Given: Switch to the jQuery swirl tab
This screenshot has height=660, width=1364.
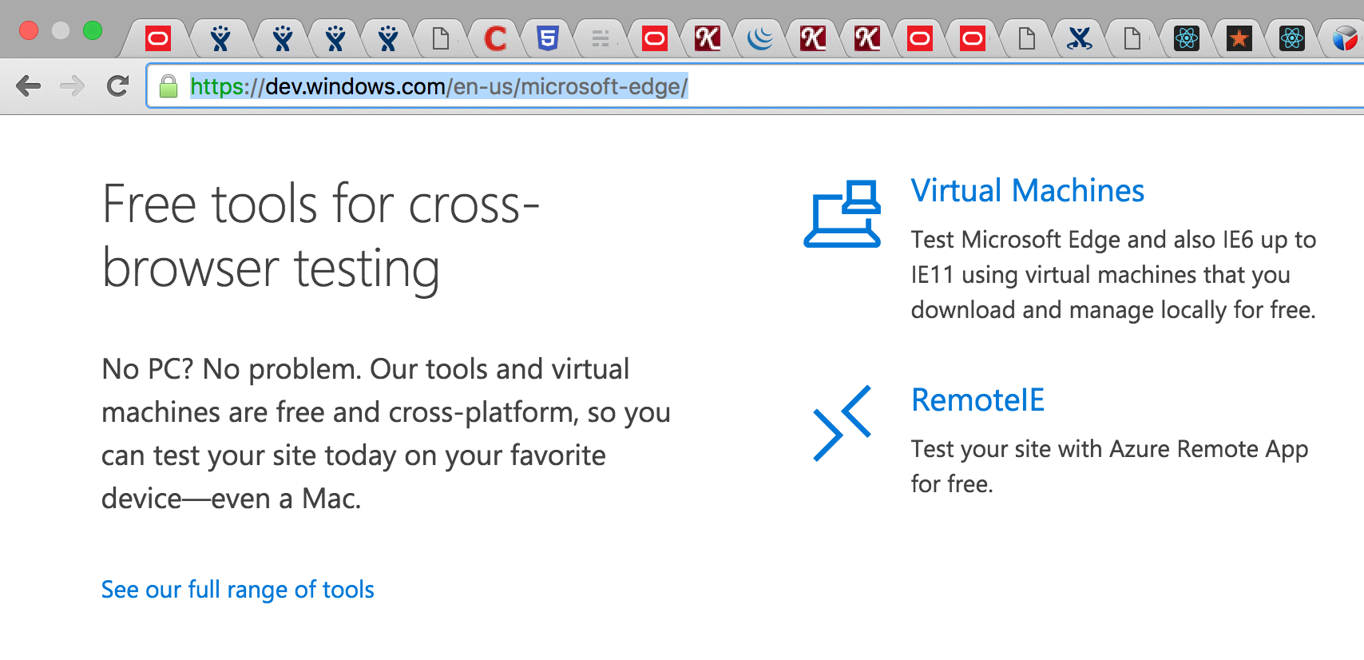Looking at the screenshot, I should 760,38.
